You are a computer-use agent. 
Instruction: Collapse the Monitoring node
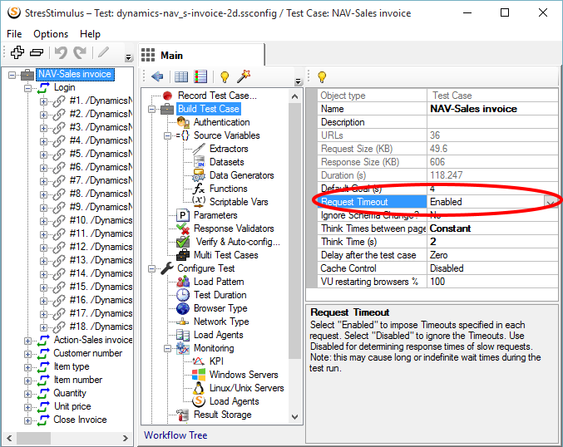[167, 348]
